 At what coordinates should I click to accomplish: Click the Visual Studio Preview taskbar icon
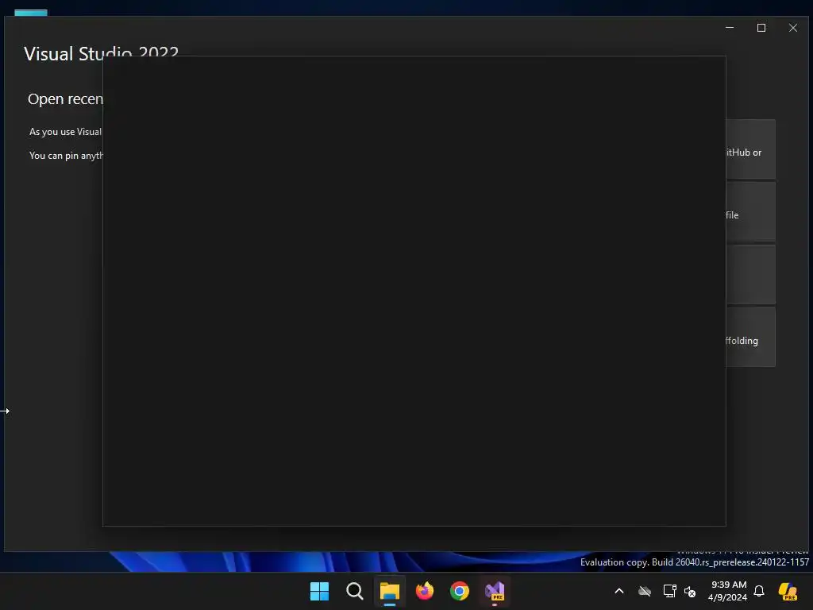(x=495, y=591)
